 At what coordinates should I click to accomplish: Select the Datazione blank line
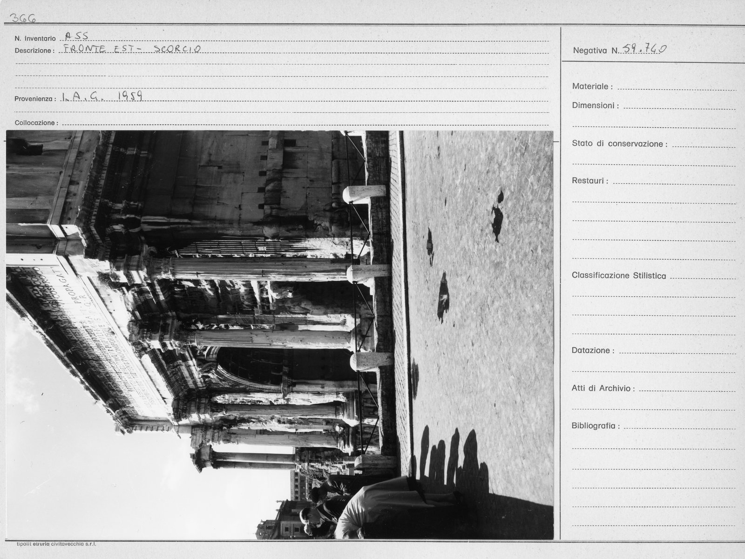677,351
